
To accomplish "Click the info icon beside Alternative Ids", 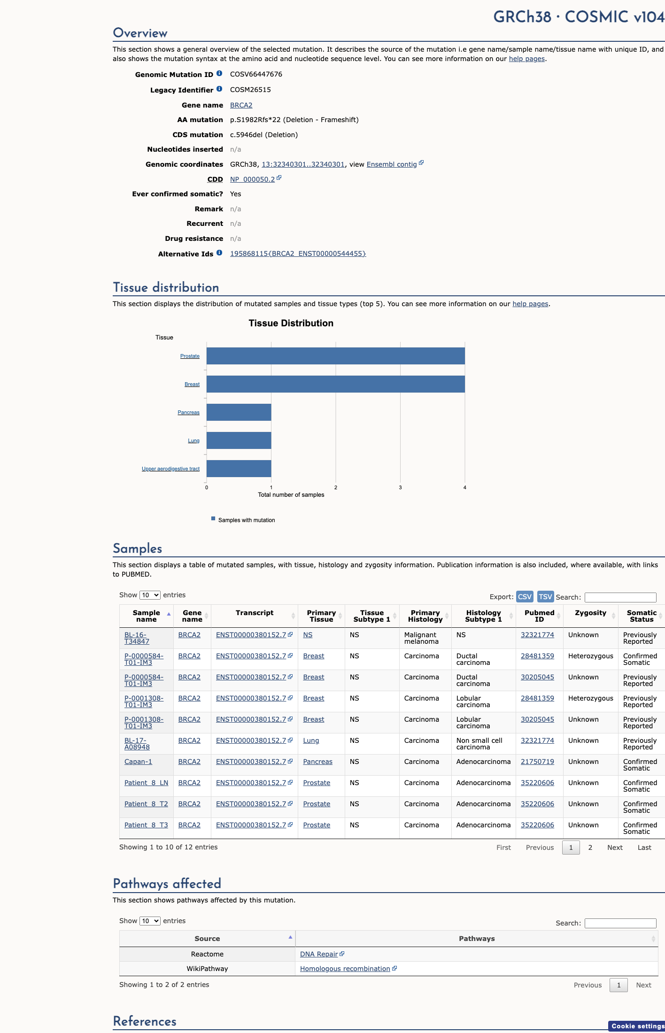I will tap(219, 253).
